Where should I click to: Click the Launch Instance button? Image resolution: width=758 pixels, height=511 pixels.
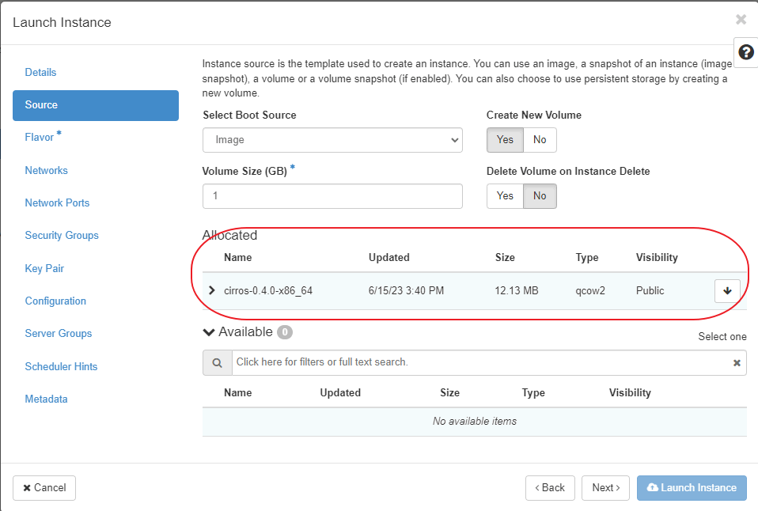click(692, 488)
